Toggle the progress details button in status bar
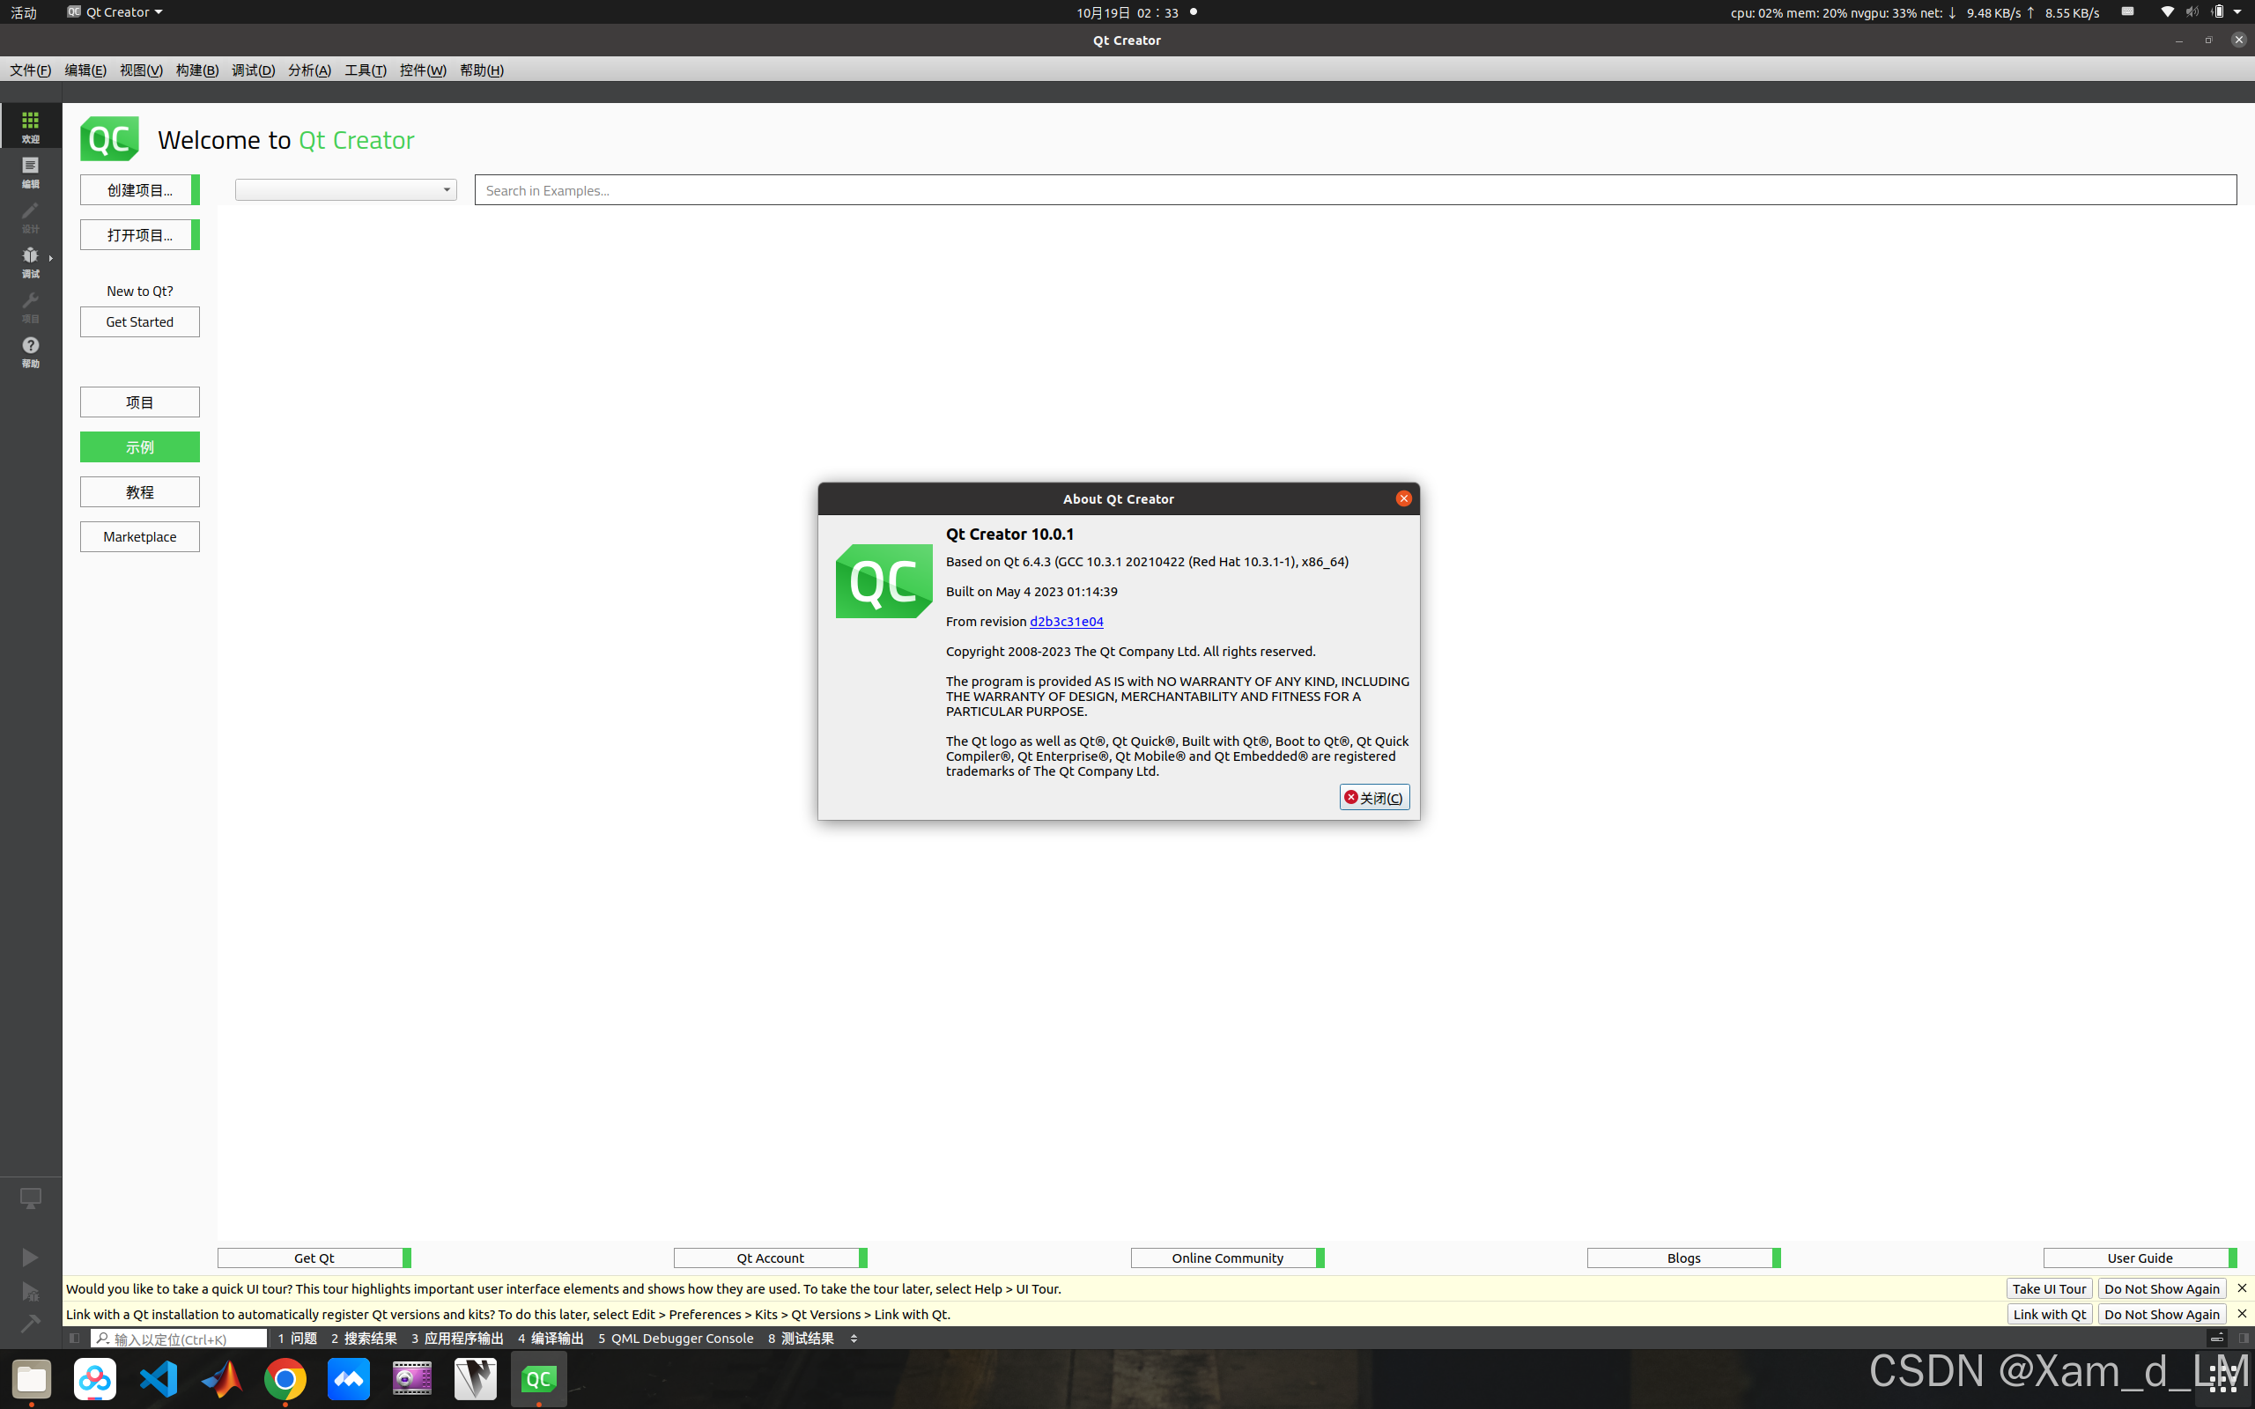2255x1409 pixels. point(2217,1339)
